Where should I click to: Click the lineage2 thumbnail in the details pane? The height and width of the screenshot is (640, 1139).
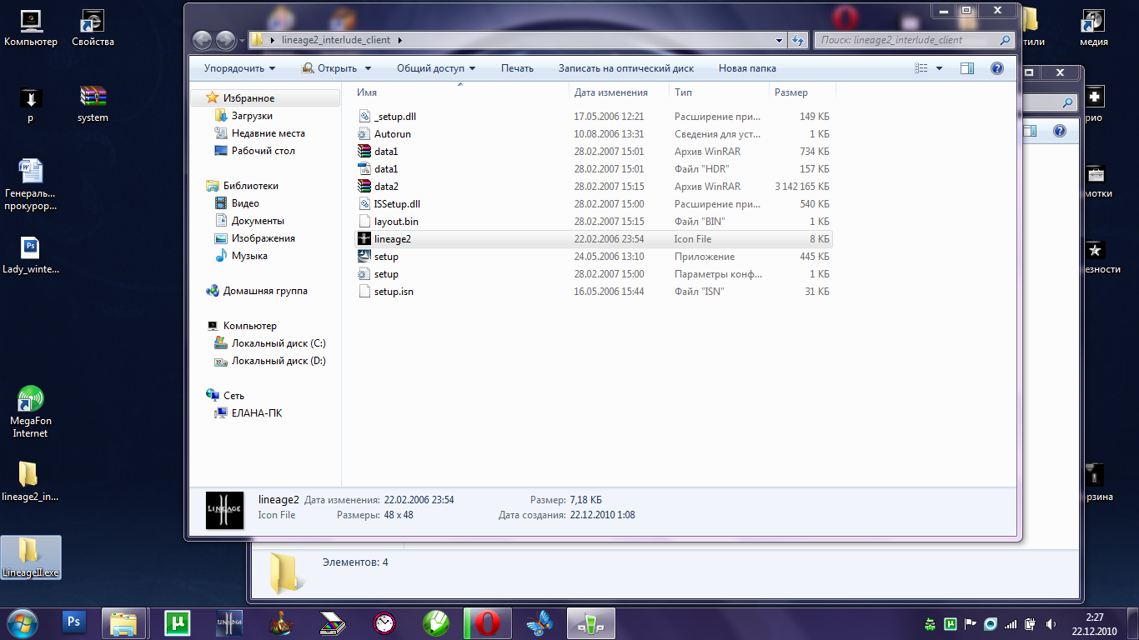tap(224, 510)
